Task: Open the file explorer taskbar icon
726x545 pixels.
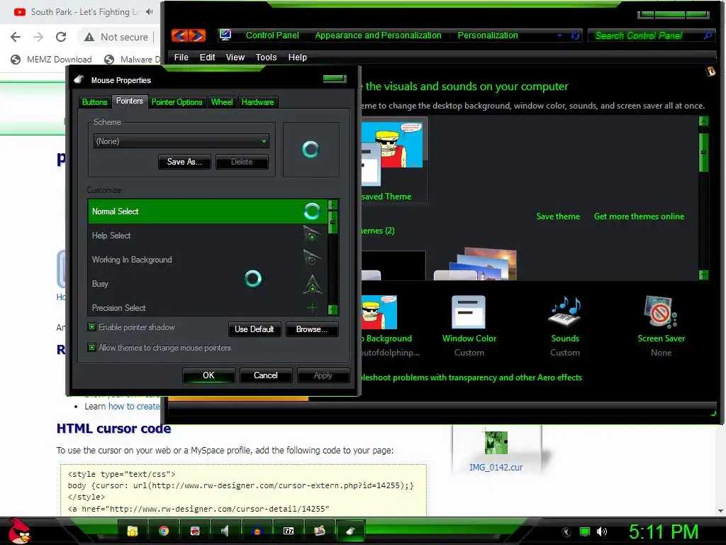Action: (133, 531)
